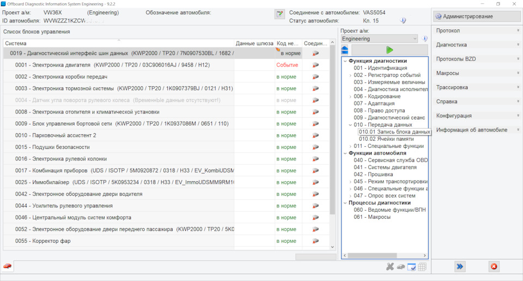
Task: Select 010.02 Ячейки памяти tree item
Action: click(x=386, y=139)
